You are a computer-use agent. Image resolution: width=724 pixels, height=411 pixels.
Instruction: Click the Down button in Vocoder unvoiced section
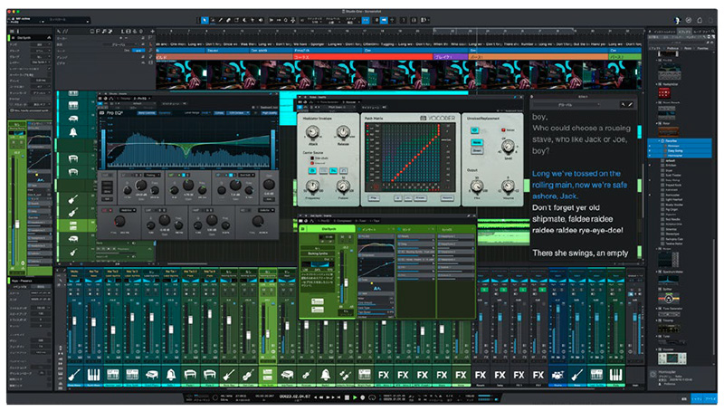(x=477, y=150)
